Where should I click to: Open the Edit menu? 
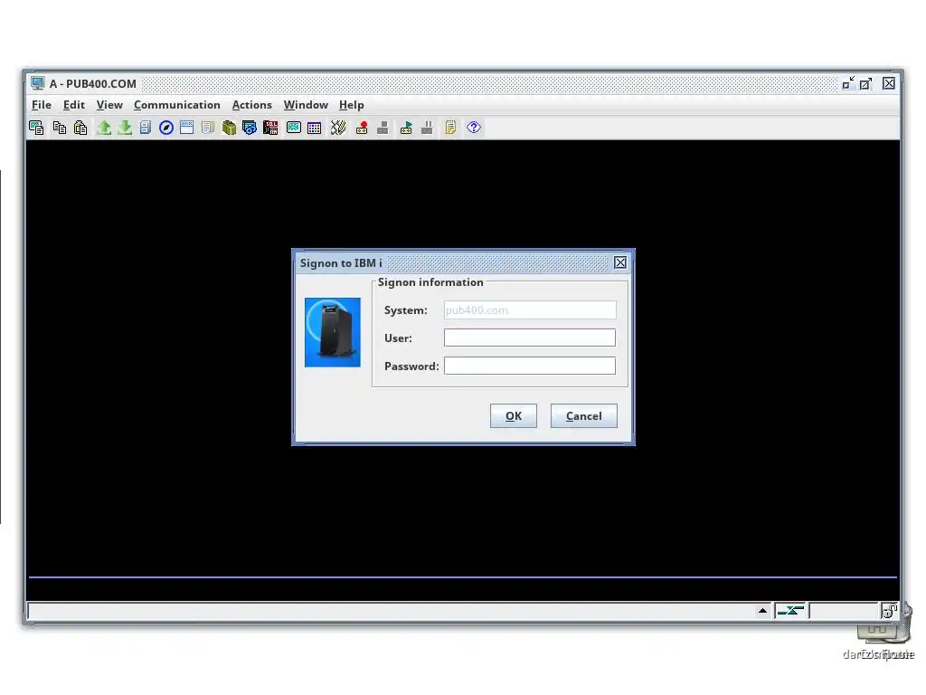click(74, 105)
